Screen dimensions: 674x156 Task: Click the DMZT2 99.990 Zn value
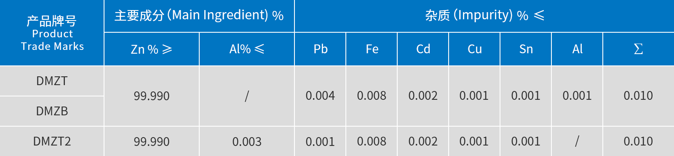point(152,141)
